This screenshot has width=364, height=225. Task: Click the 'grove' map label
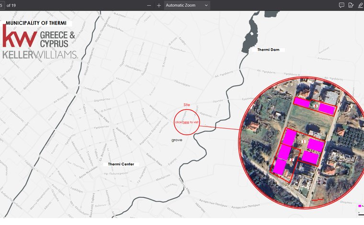click(x=177, y=140)
